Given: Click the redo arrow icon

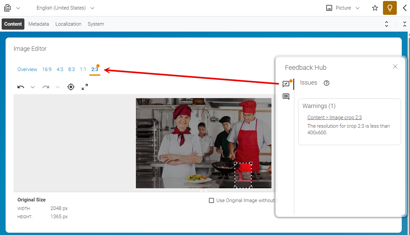Looking at the screenshot, I should (x=46, y=87).
